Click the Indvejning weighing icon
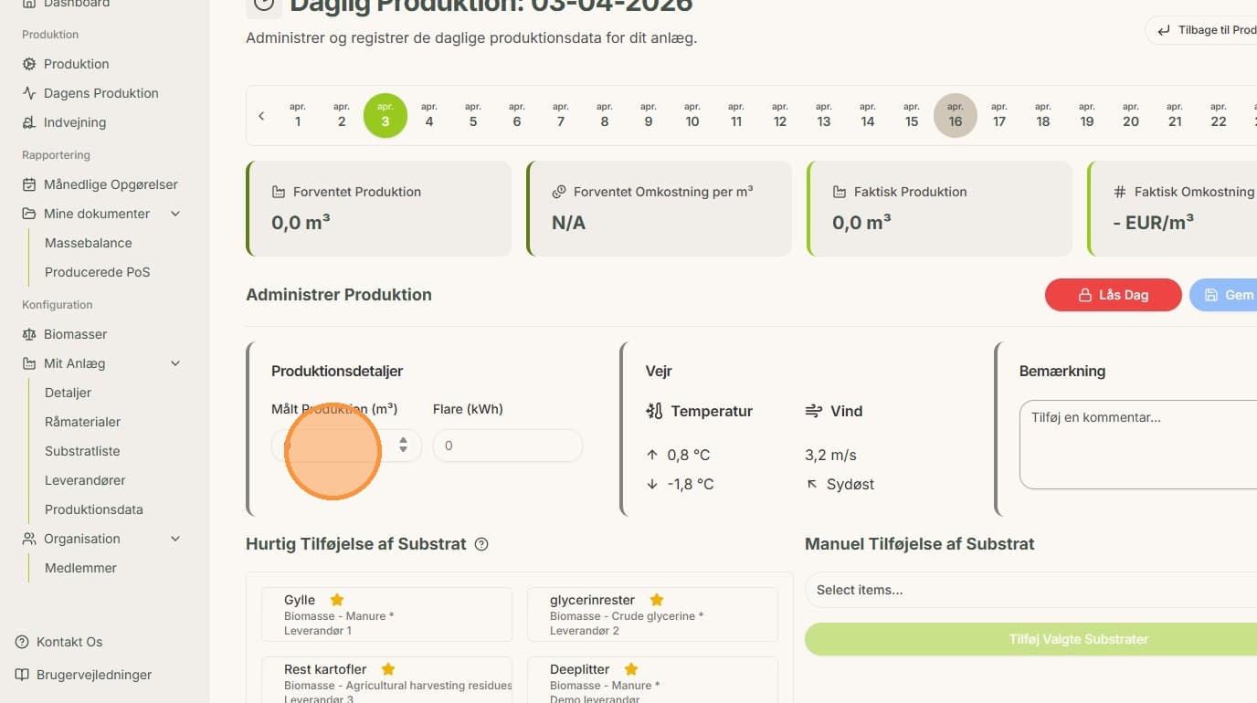The width and height of the screenshot is (1257, 703). pyautogui.click(x=29, y=122)
